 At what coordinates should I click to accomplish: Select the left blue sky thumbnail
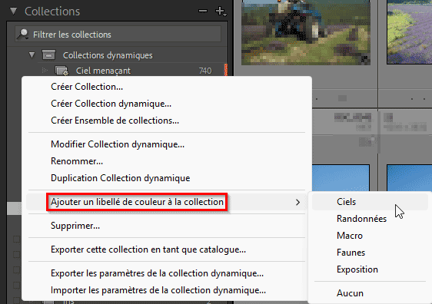point(341,178)
